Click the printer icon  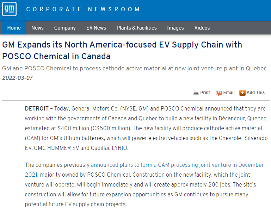tap(196, 93)
